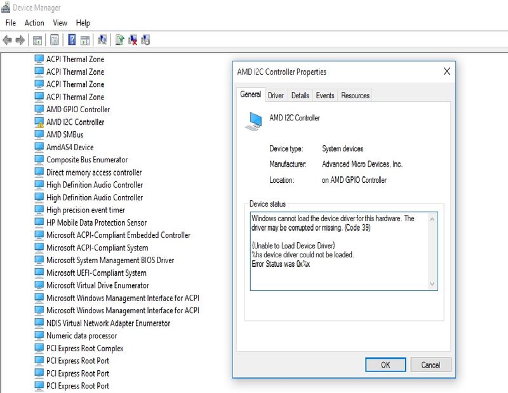Click the Composite Bus Enumerator icon

[39, 160]
